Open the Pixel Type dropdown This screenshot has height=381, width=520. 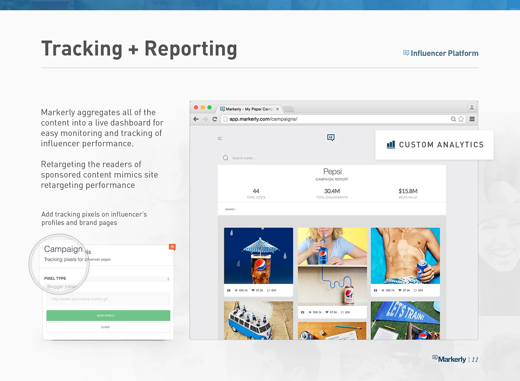(108, 279)
